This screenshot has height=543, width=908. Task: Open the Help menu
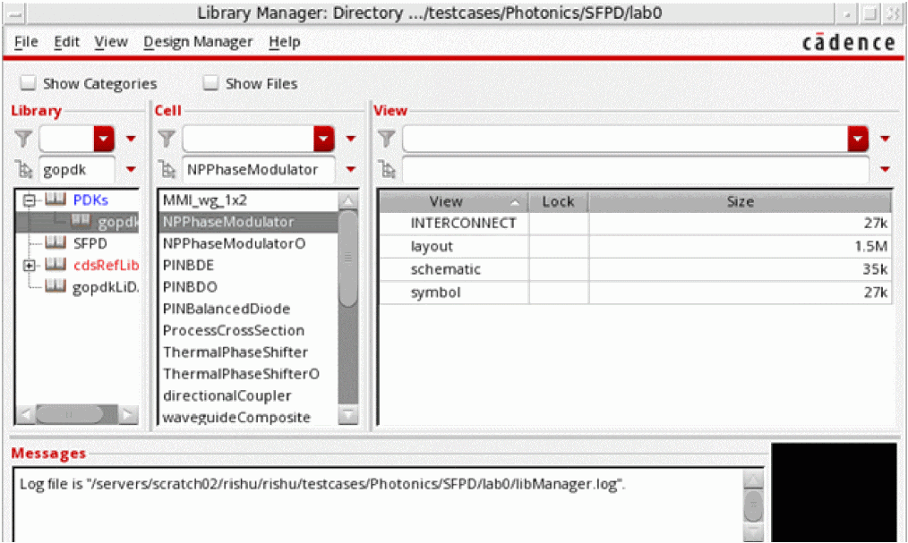point(285,42)
